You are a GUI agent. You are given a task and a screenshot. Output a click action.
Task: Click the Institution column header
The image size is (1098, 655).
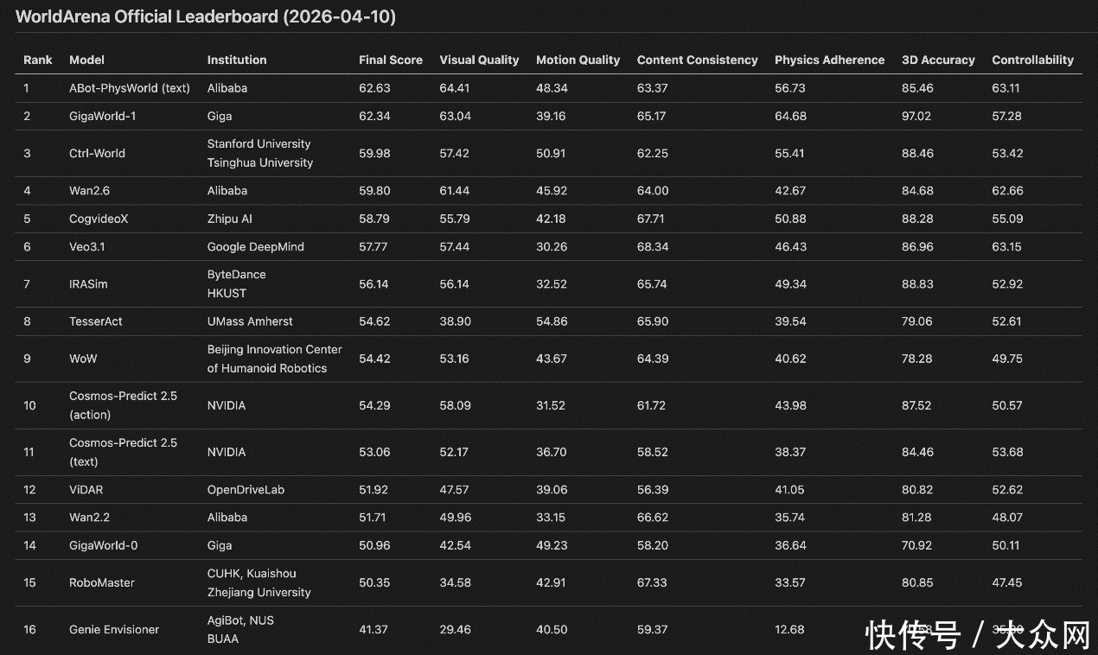237,60
